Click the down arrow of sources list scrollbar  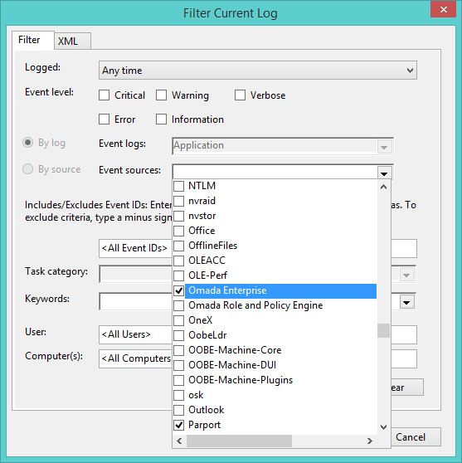point(383,427)
